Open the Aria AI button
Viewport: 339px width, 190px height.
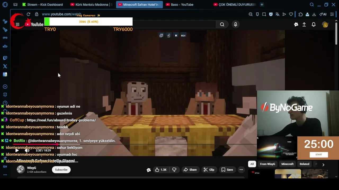pyautogui.click(x=323, y=14)
